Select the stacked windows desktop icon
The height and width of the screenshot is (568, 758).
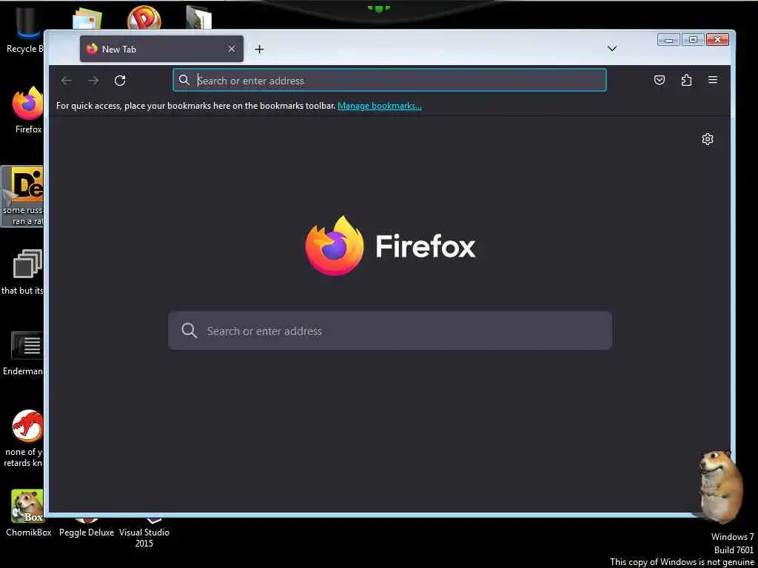[27, 264]
